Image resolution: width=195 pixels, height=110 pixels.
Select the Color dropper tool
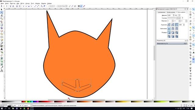click(2, 68)
